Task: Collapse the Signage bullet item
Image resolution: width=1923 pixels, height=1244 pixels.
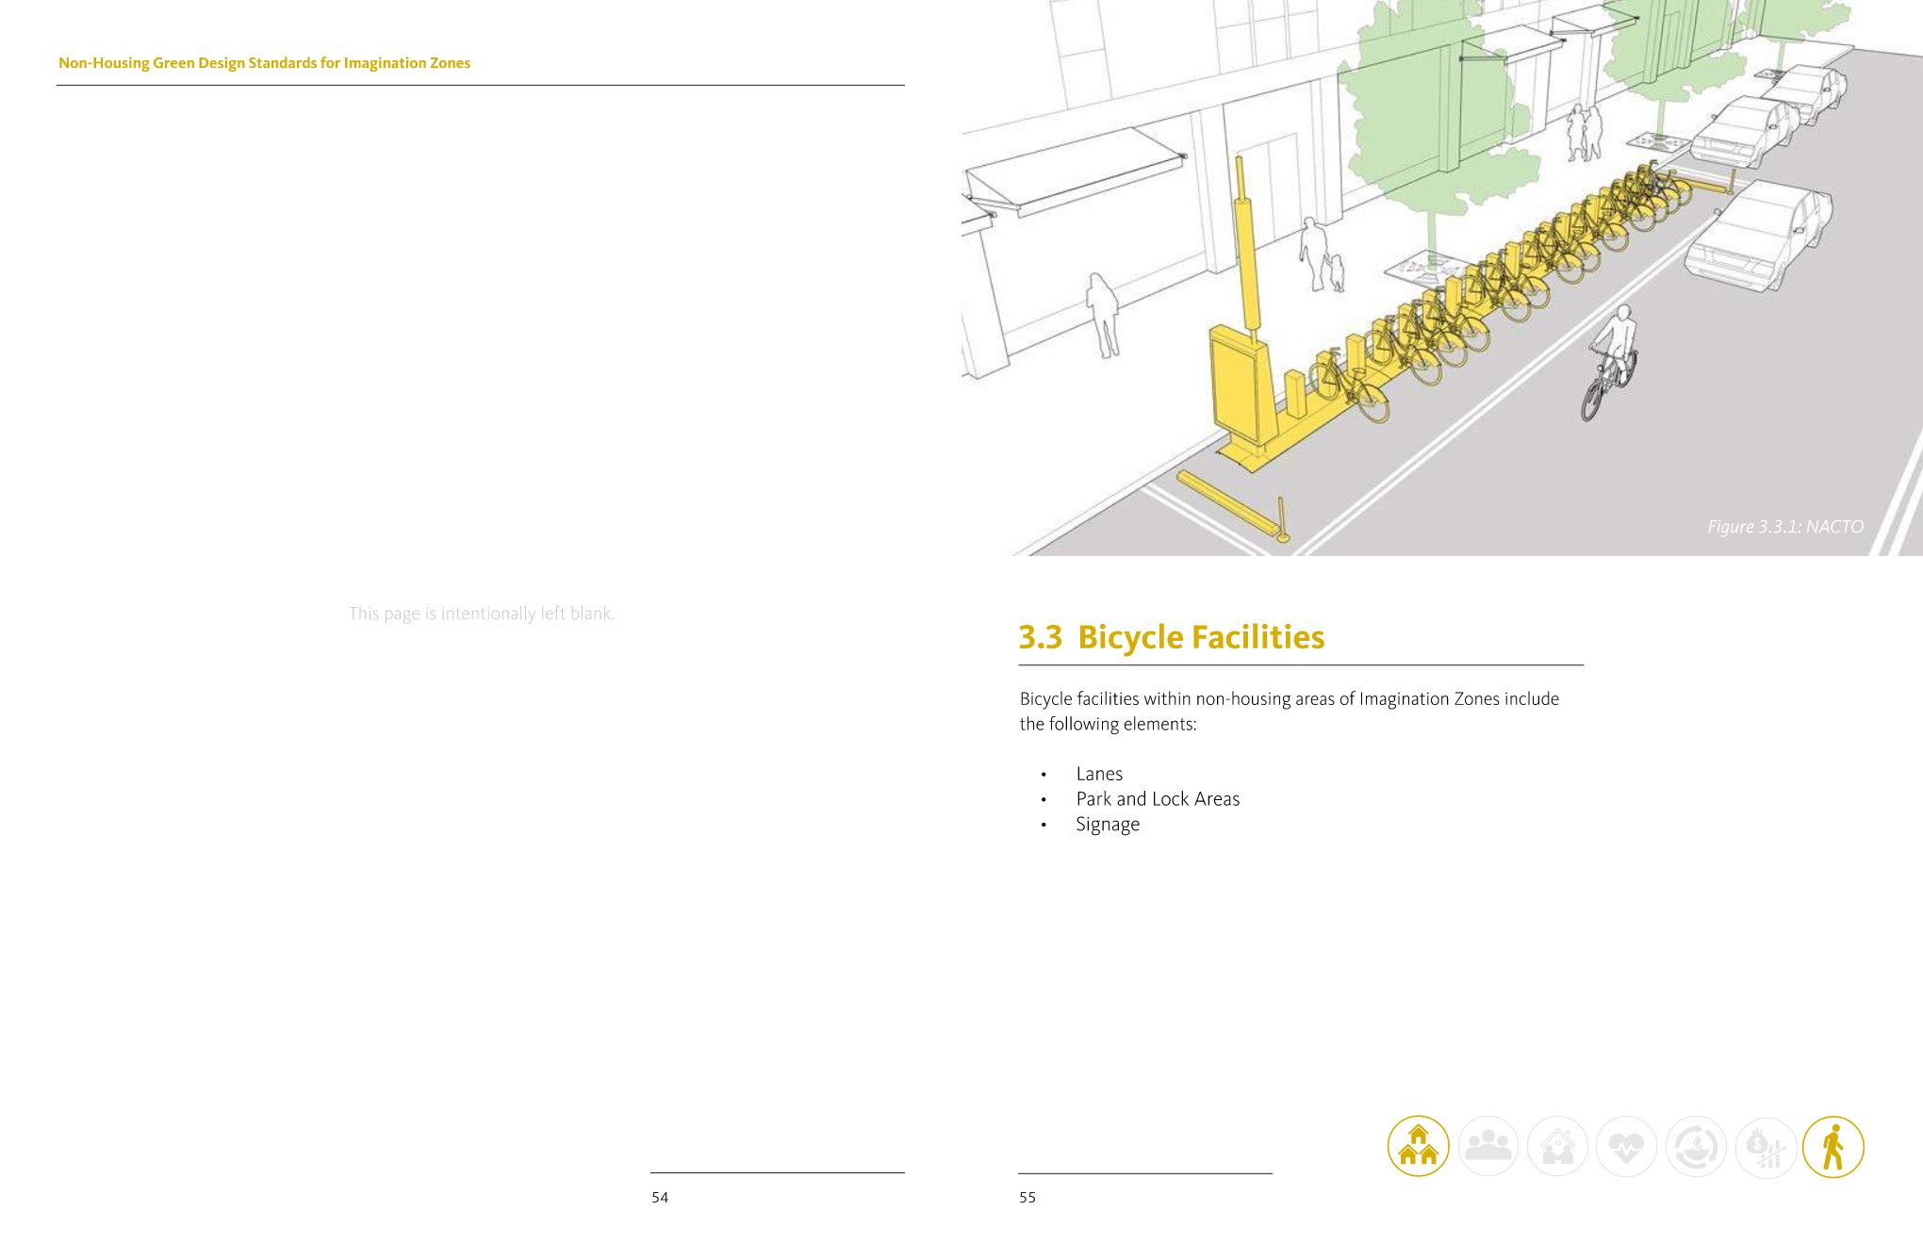Action: [1108, 825]
